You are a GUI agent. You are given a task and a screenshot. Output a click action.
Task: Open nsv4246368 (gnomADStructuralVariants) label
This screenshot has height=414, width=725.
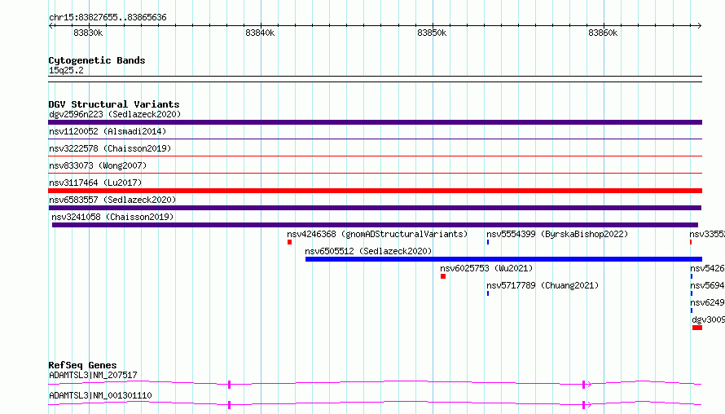[x=377, y=234]
